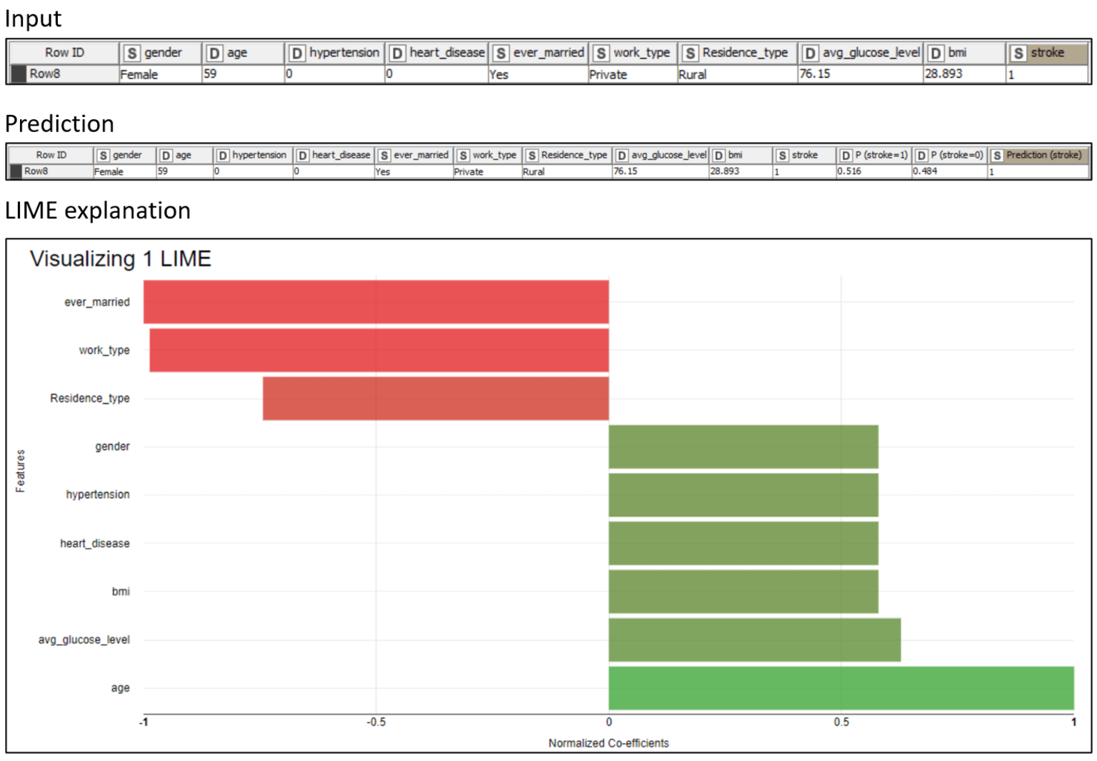Click the highlighted stroke column header in Input table
The image size is (1097, 761).
tap(1048, 53)
